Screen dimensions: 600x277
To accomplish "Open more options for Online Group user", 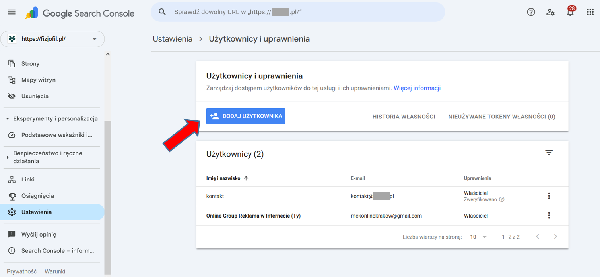I will click(x=549, y=216).
